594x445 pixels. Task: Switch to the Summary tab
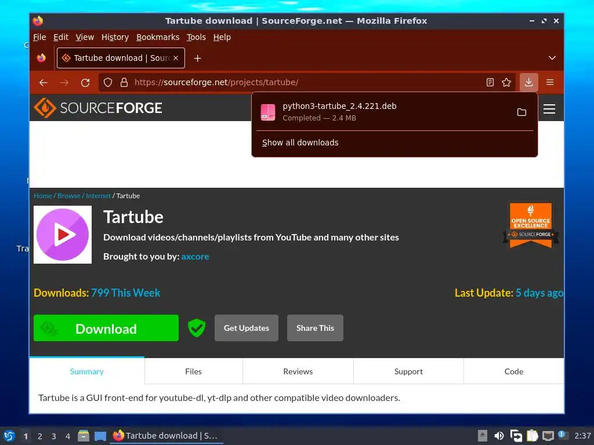tap(87, 371)
